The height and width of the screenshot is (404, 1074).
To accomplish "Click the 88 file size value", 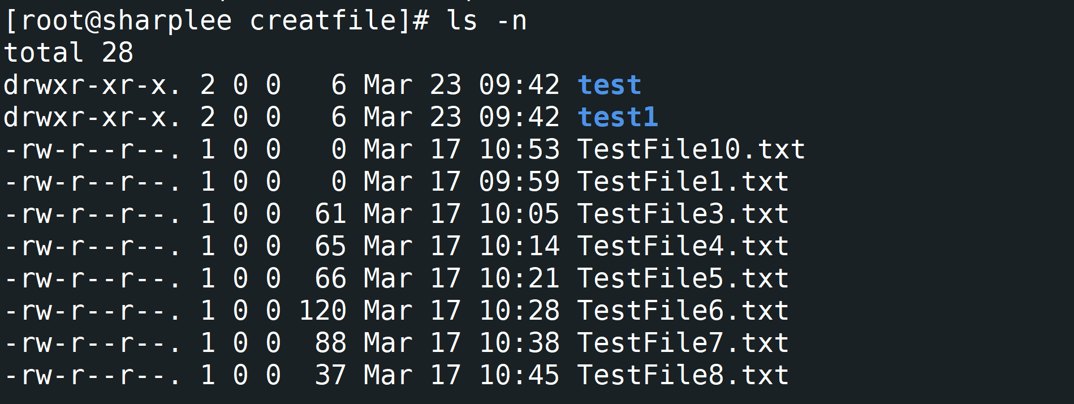I will click(x=330, y=343).
